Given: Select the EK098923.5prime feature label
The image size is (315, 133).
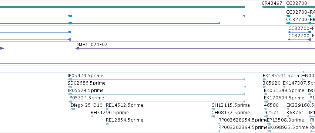Looking at the screenshot, I should point(288,127).
